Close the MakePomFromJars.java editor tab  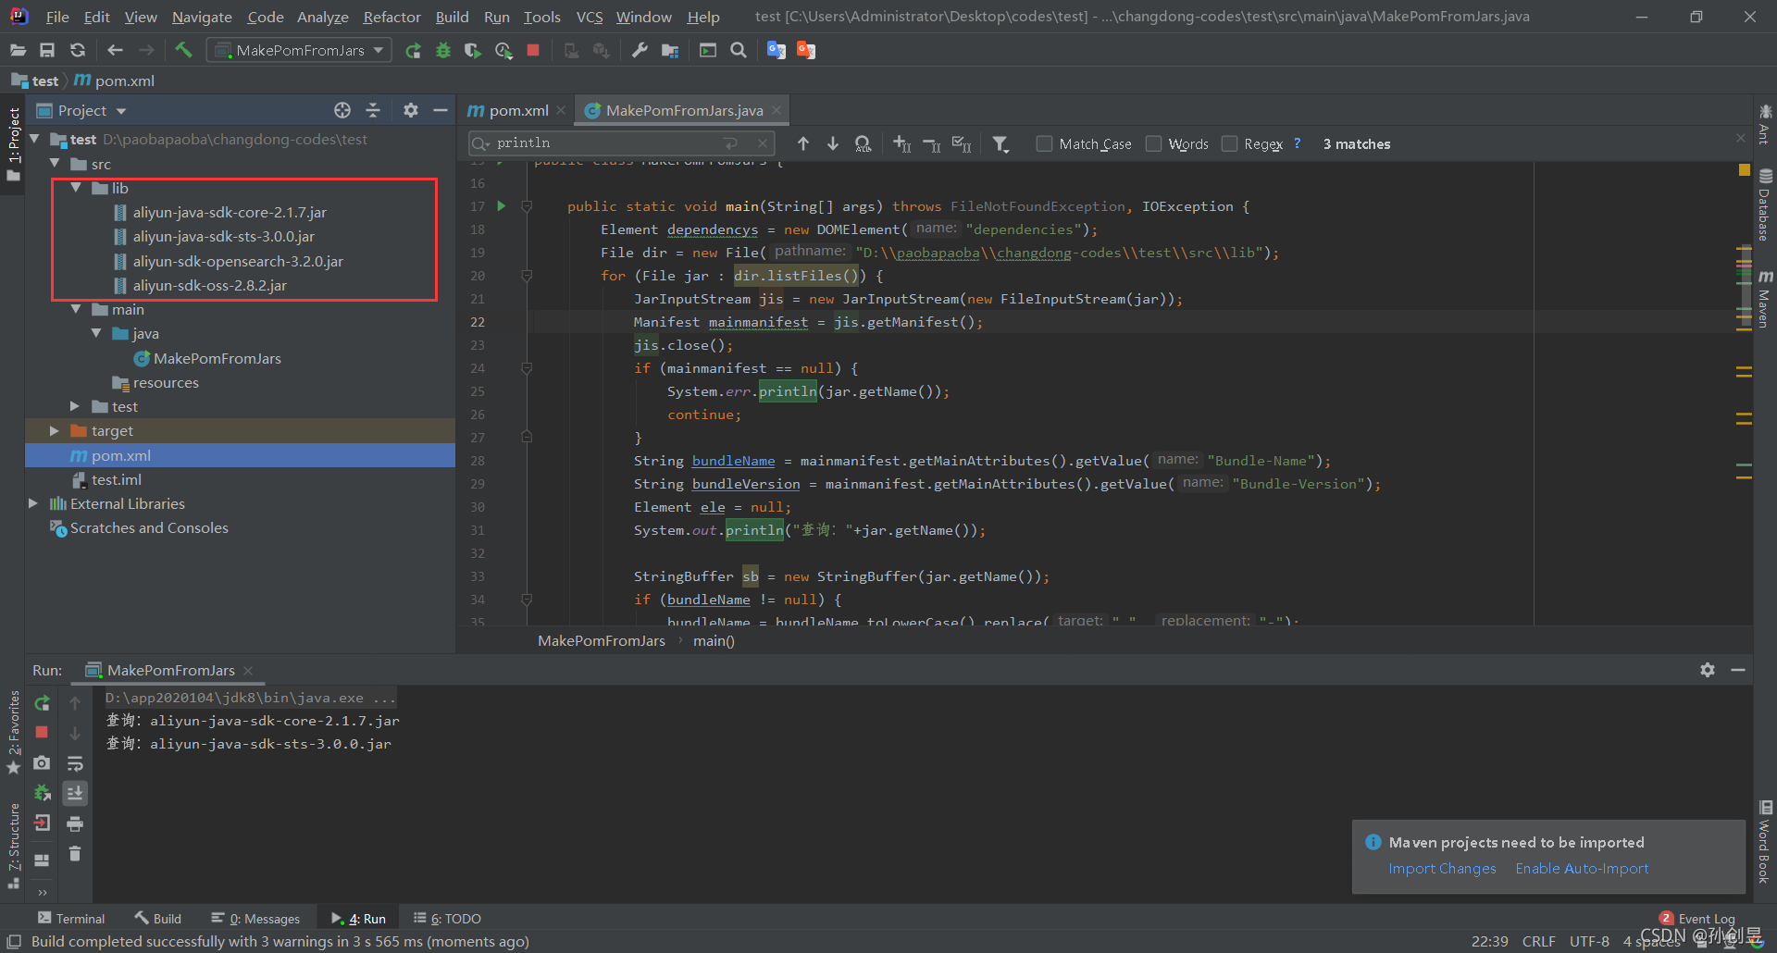coord(777,110)
